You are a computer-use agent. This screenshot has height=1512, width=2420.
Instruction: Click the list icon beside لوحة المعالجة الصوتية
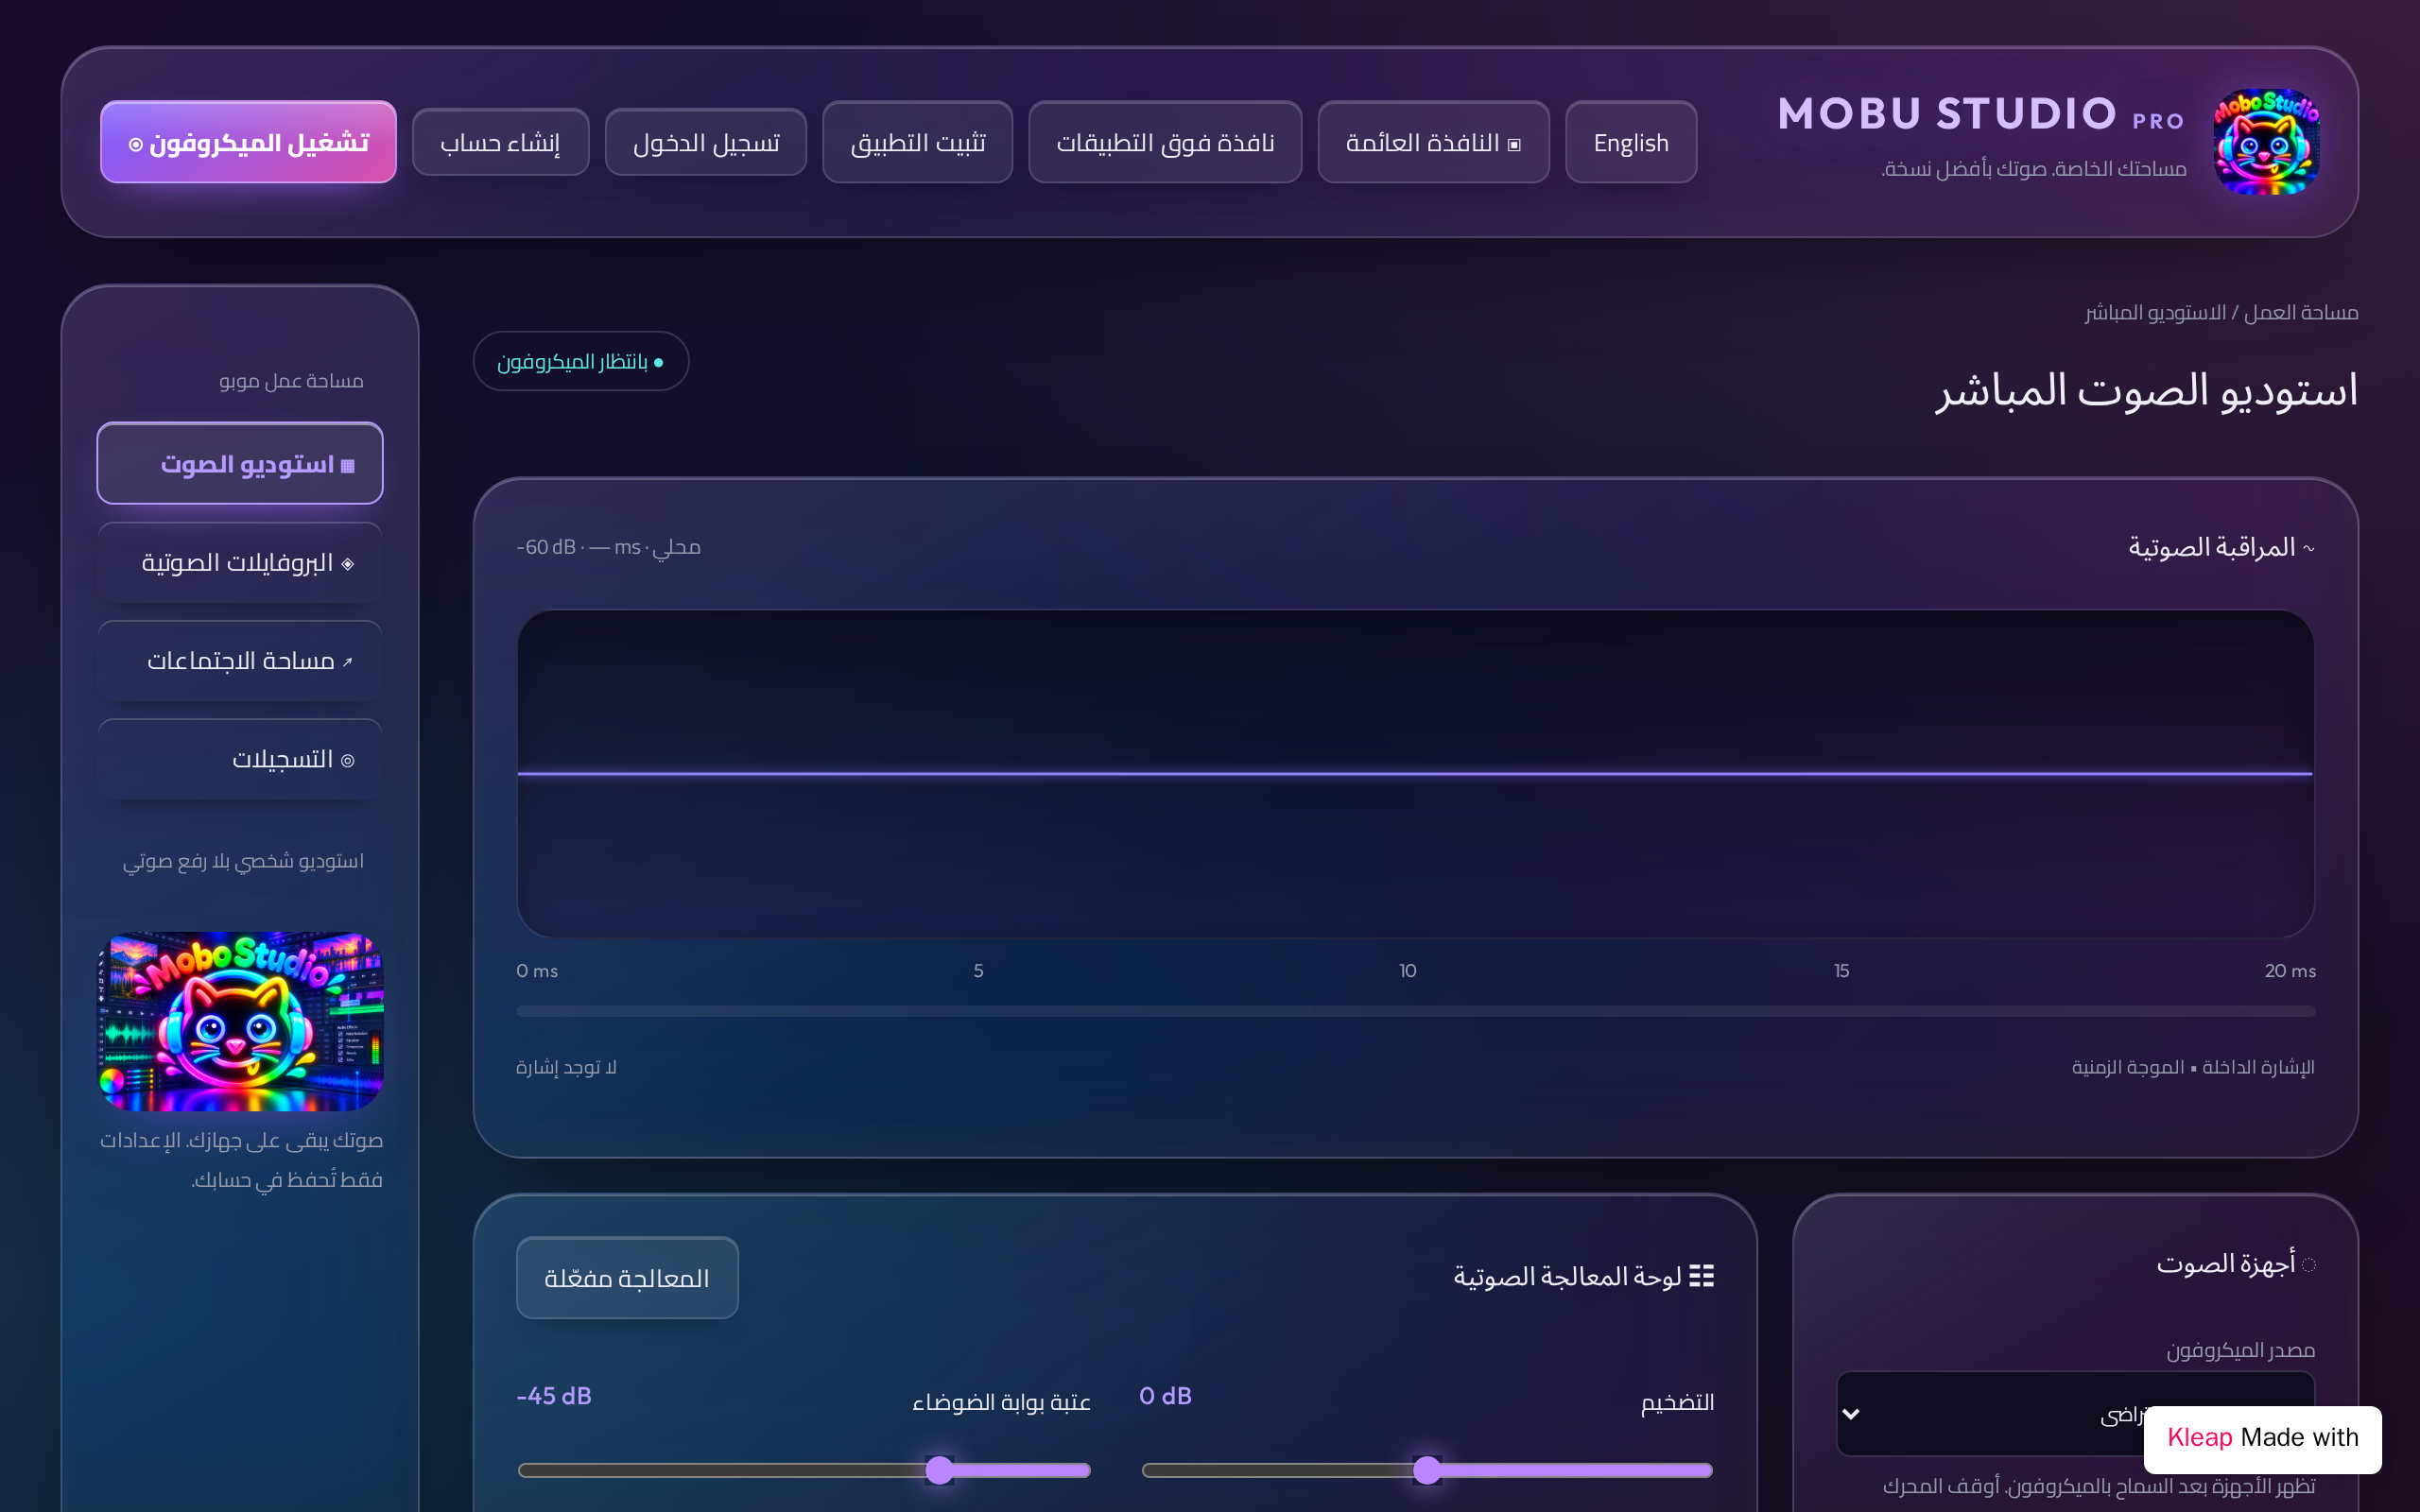pos(1702,1276)
